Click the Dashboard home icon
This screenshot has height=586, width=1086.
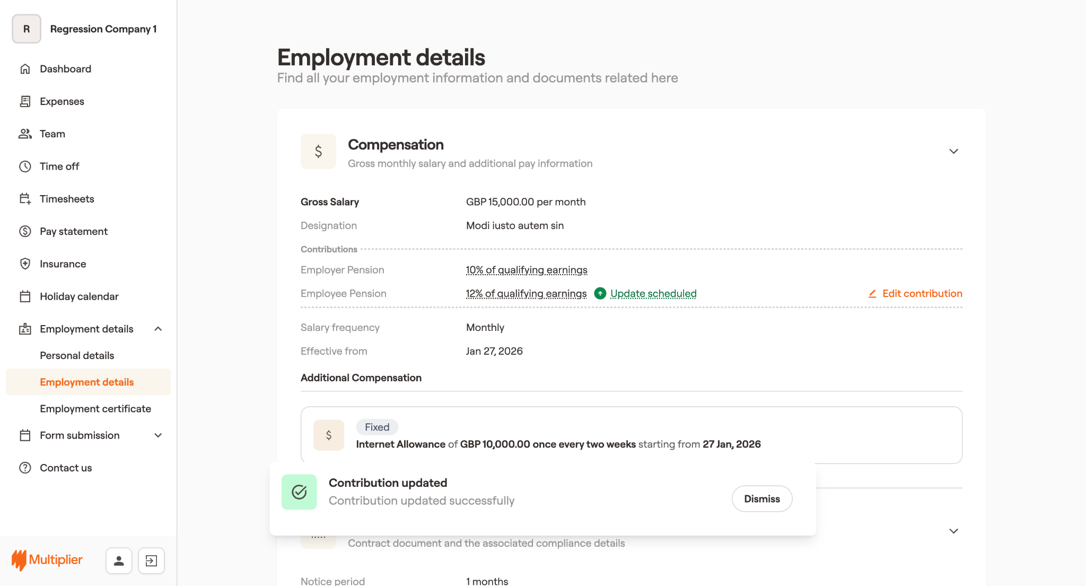coord(25,69)
